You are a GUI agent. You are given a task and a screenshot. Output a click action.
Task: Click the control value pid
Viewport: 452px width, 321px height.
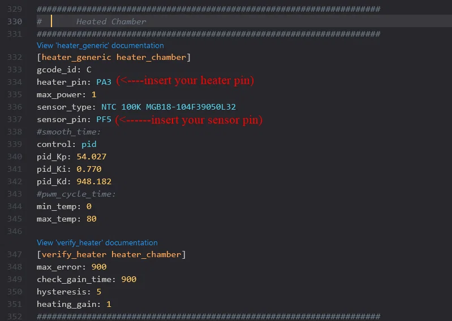[x=89, y=144]
